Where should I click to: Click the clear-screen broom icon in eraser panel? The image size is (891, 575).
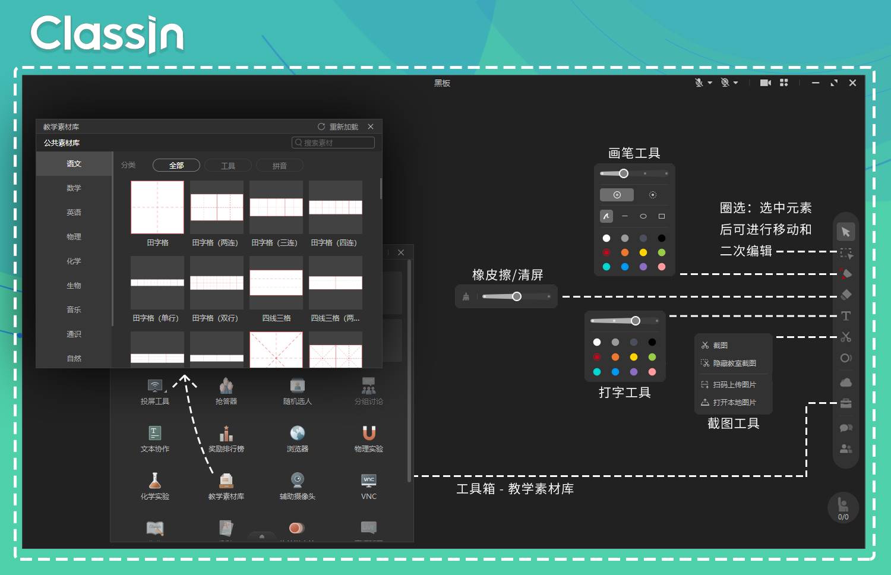pos(466,296)
